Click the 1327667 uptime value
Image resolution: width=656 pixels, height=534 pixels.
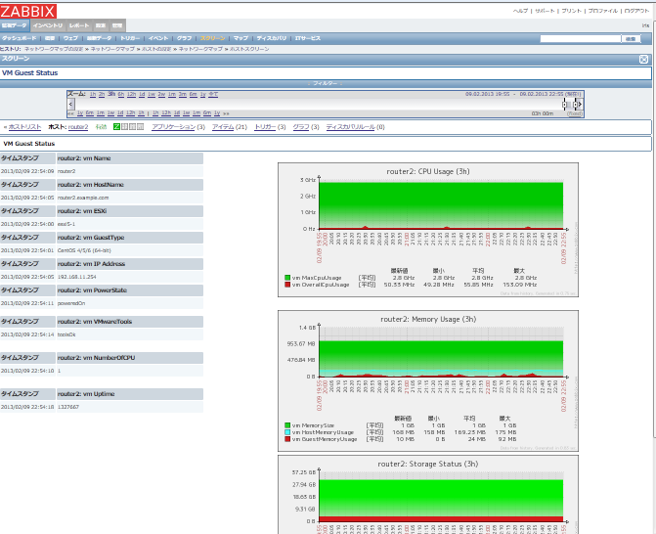point(68,407)
